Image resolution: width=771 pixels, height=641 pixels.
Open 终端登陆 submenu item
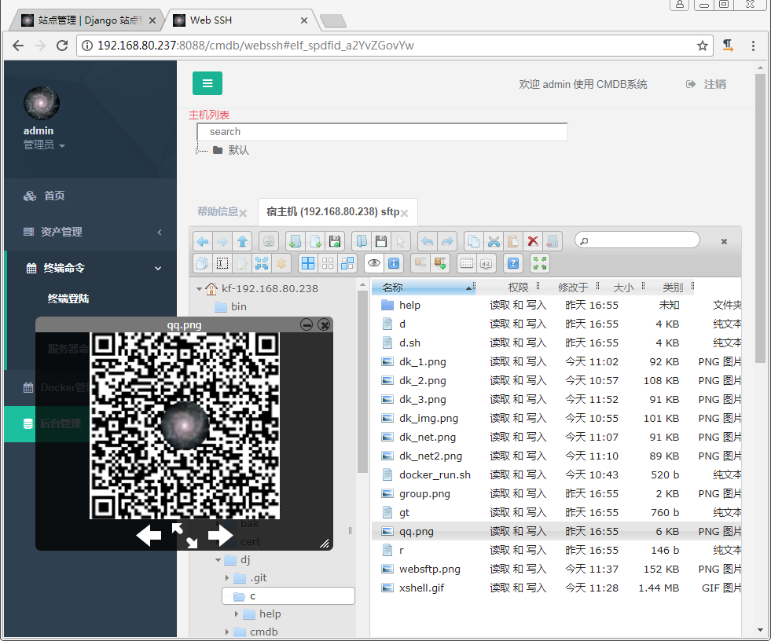coord(68,299)
